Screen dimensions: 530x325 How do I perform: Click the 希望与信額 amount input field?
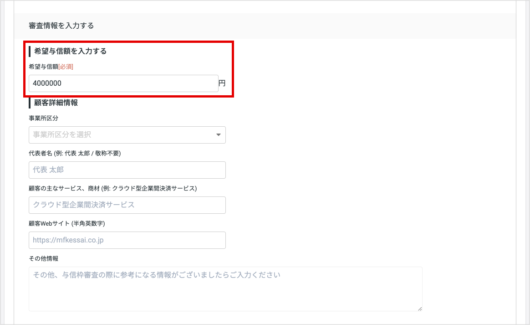click(x=123, y=83)
